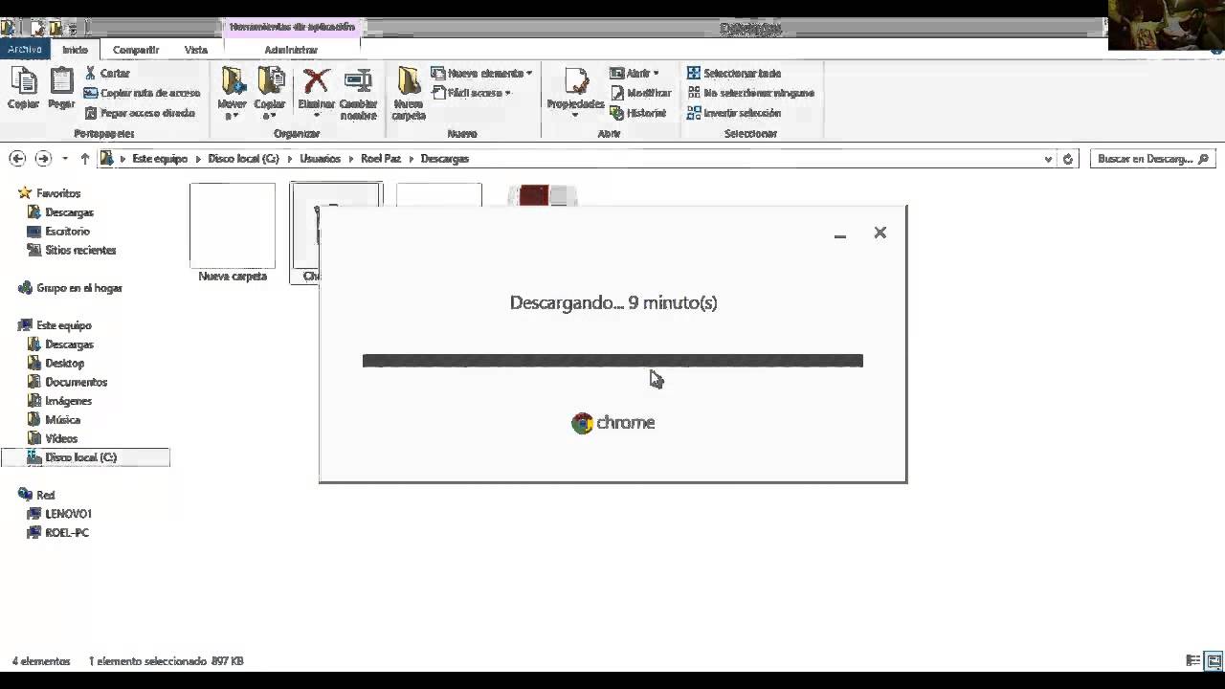Screen dimensions: 1225x689
Task: Open Imágenes in sidebar
Action: (x=68, y=401)
